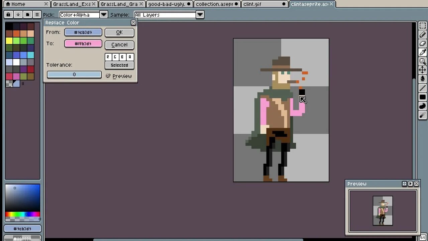The image size is (428, 241).
Task: Click center-view icon in Preview window
Action: 404,184
